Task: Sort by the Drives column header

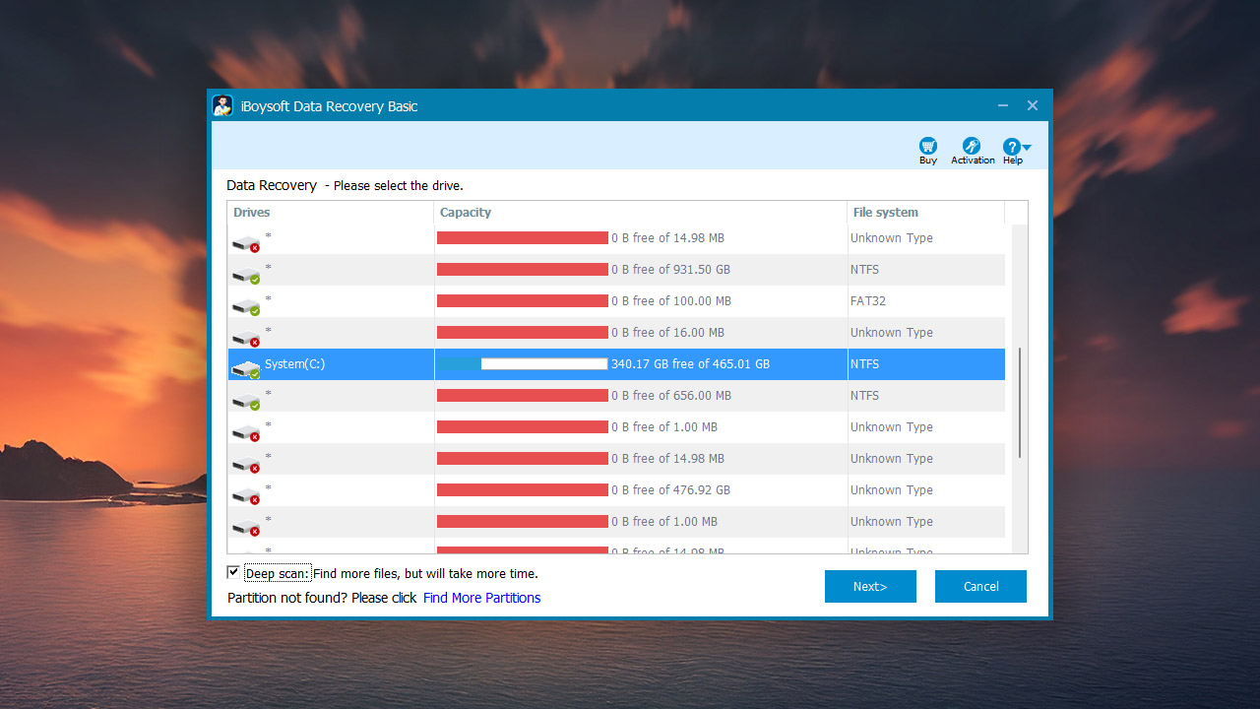Action: click(x=331, y=213)
